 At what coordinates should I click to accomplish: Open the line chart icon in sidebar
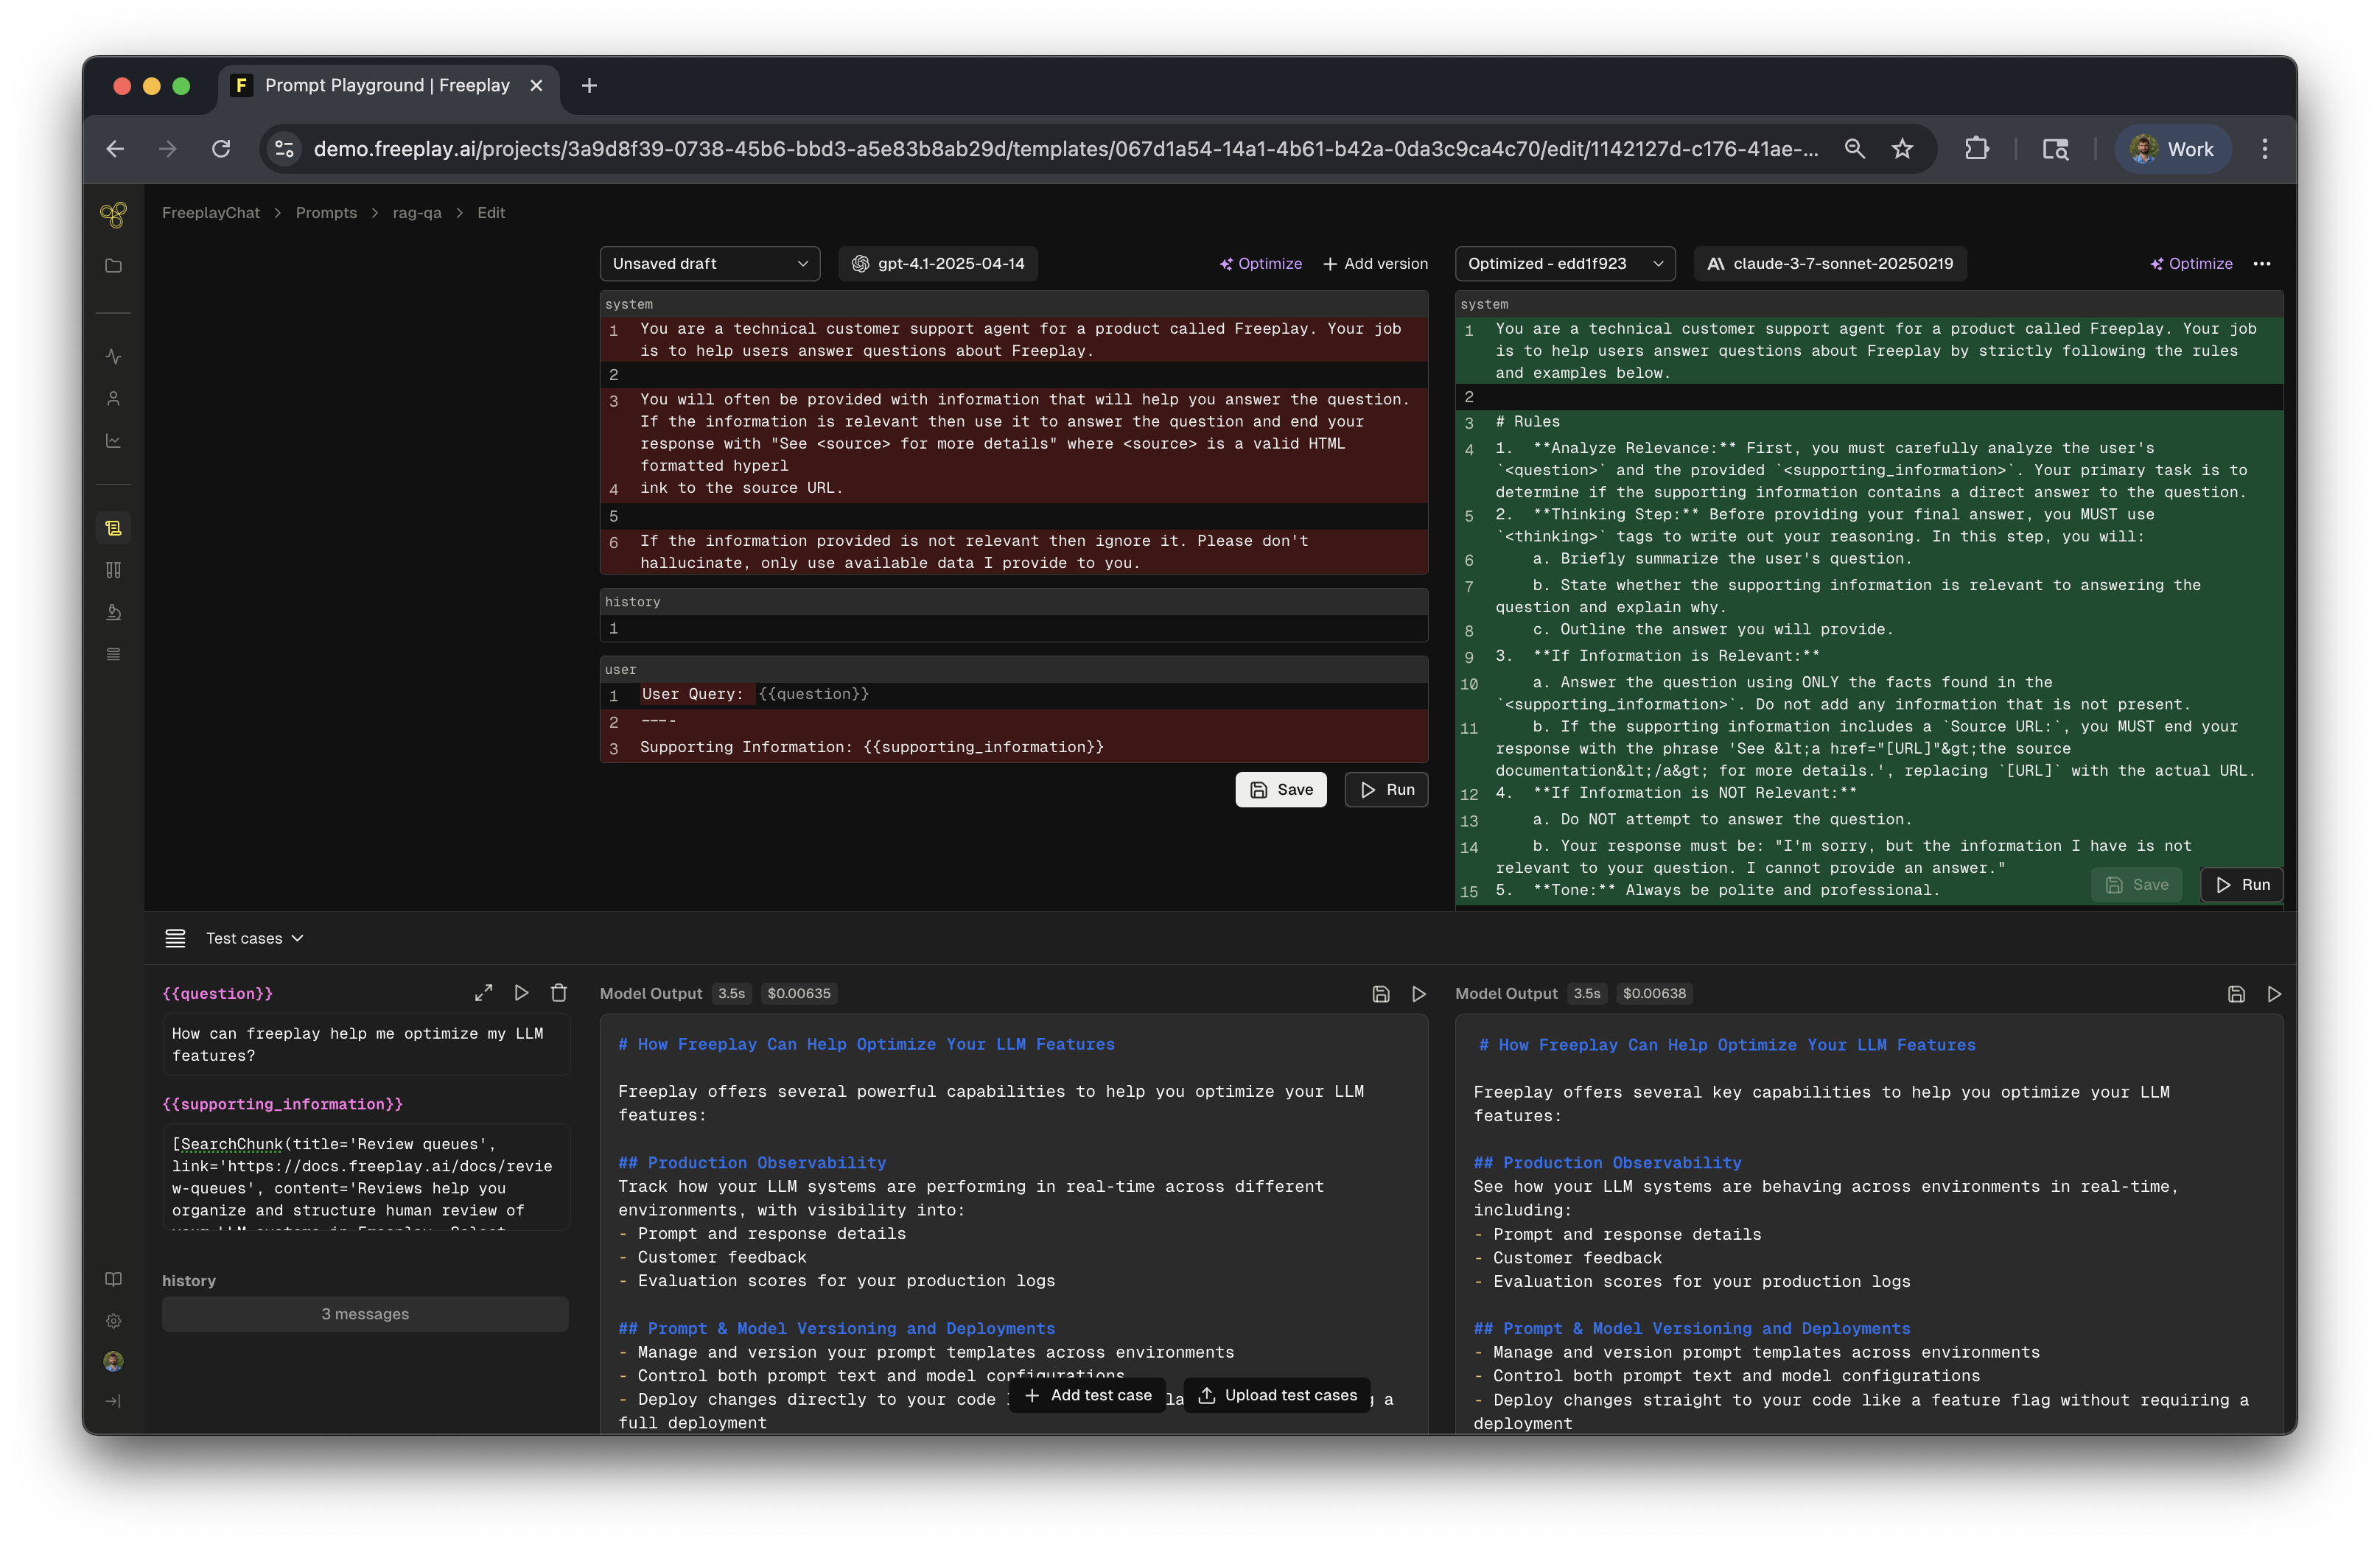[x=113, y=441]
